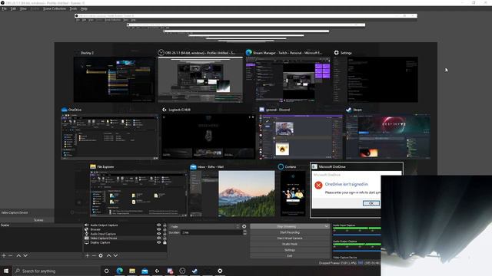Hide the Audio Output Capture source
Image resolution: width=492 pixels, height=276 pixels.
point(159,225)
